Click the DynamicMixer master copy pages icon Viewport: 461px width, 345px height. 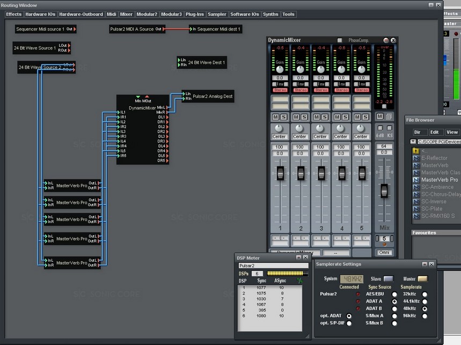click(389, 116)
